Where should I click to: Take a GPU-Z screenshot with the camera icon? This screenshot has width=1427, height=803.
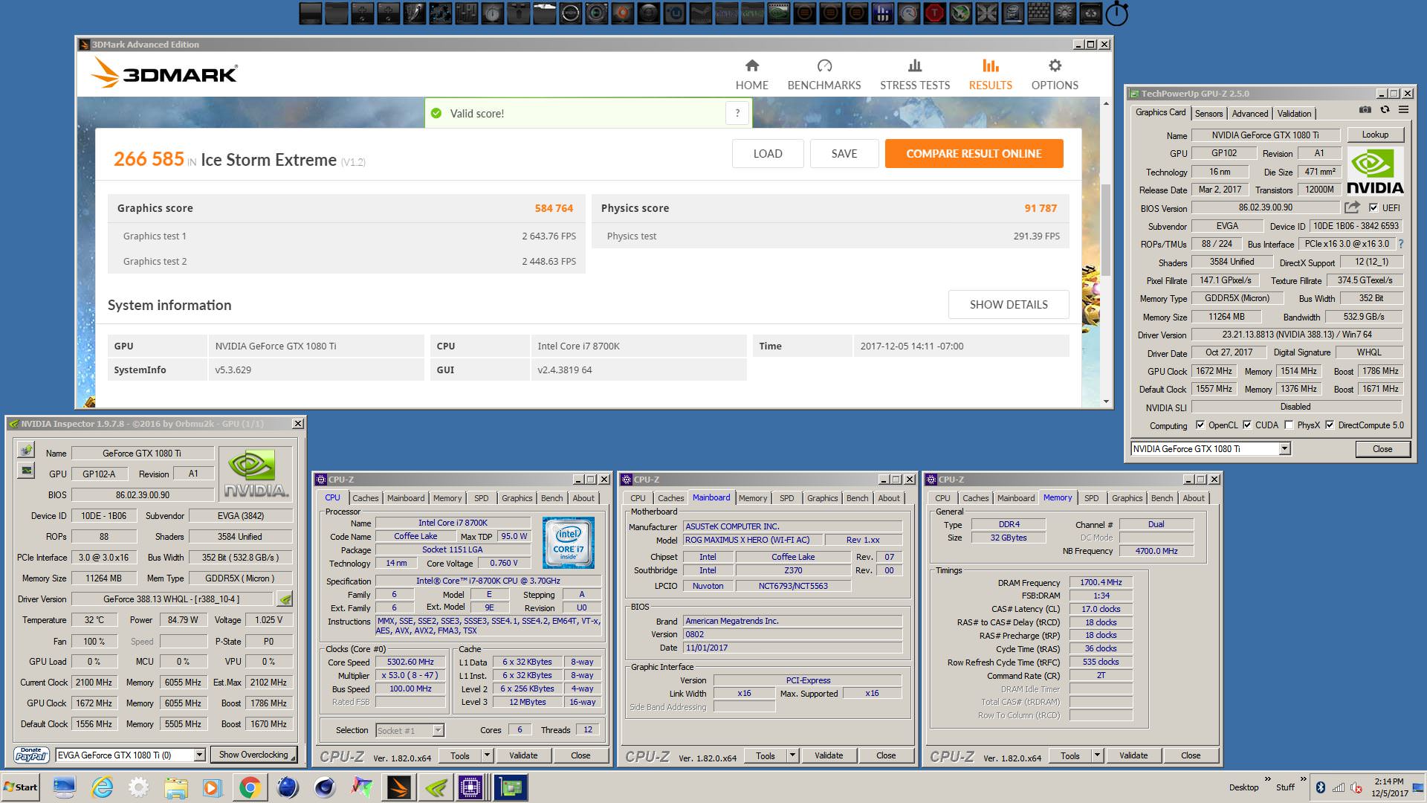(1365, 110)
